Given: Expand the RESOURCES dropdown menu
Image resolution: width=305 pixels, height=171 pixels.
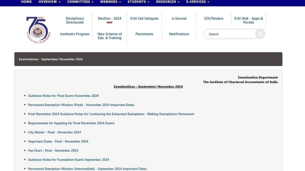Looking at the screenshot, I should pyautogui.click(x=168, y=2).
